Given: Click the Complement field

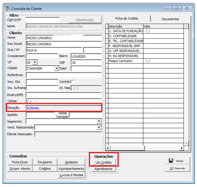Looking at the screenshot, I should pos(42,56).
